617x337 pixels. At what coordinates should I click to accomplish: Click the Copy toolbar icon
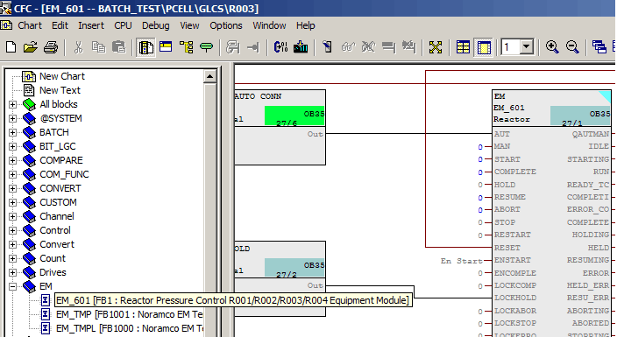[98, 47]
